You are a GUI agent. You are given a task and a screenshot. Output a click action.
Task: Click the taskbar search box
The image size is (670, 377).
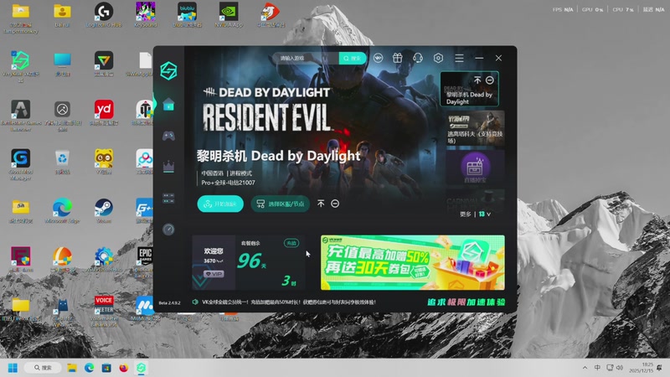(44, 368)
